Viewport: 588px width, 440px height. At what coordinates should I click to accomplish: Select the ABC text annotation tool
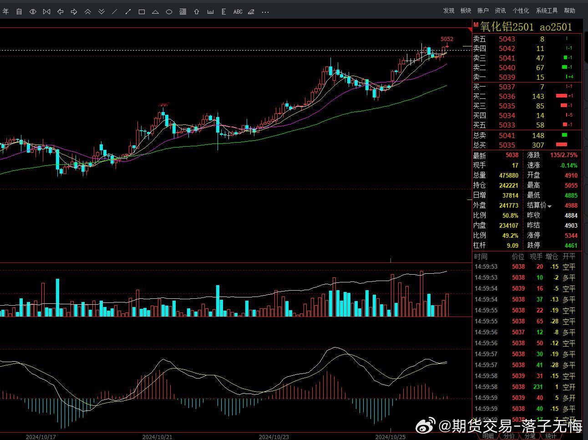click(x=238, y=12)
